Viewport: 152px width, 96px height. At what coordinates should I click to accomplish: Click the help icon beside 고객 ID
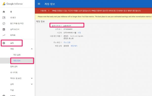(61, 29)
